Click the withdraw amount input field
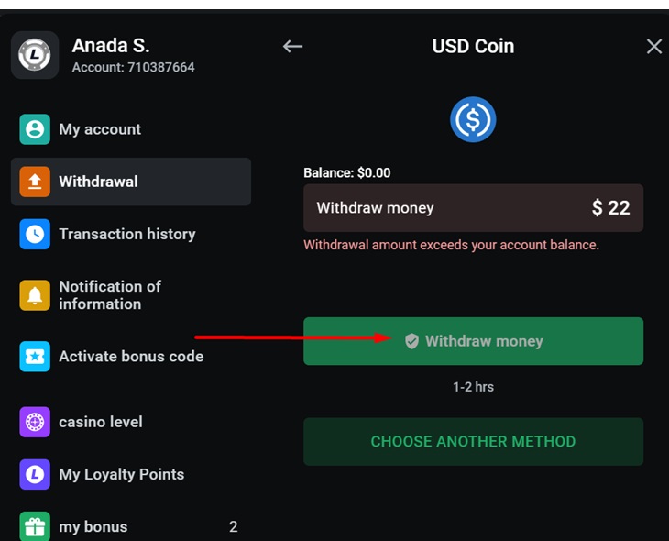This screenshot has height=541, width=669. click(x=473, y=208)
